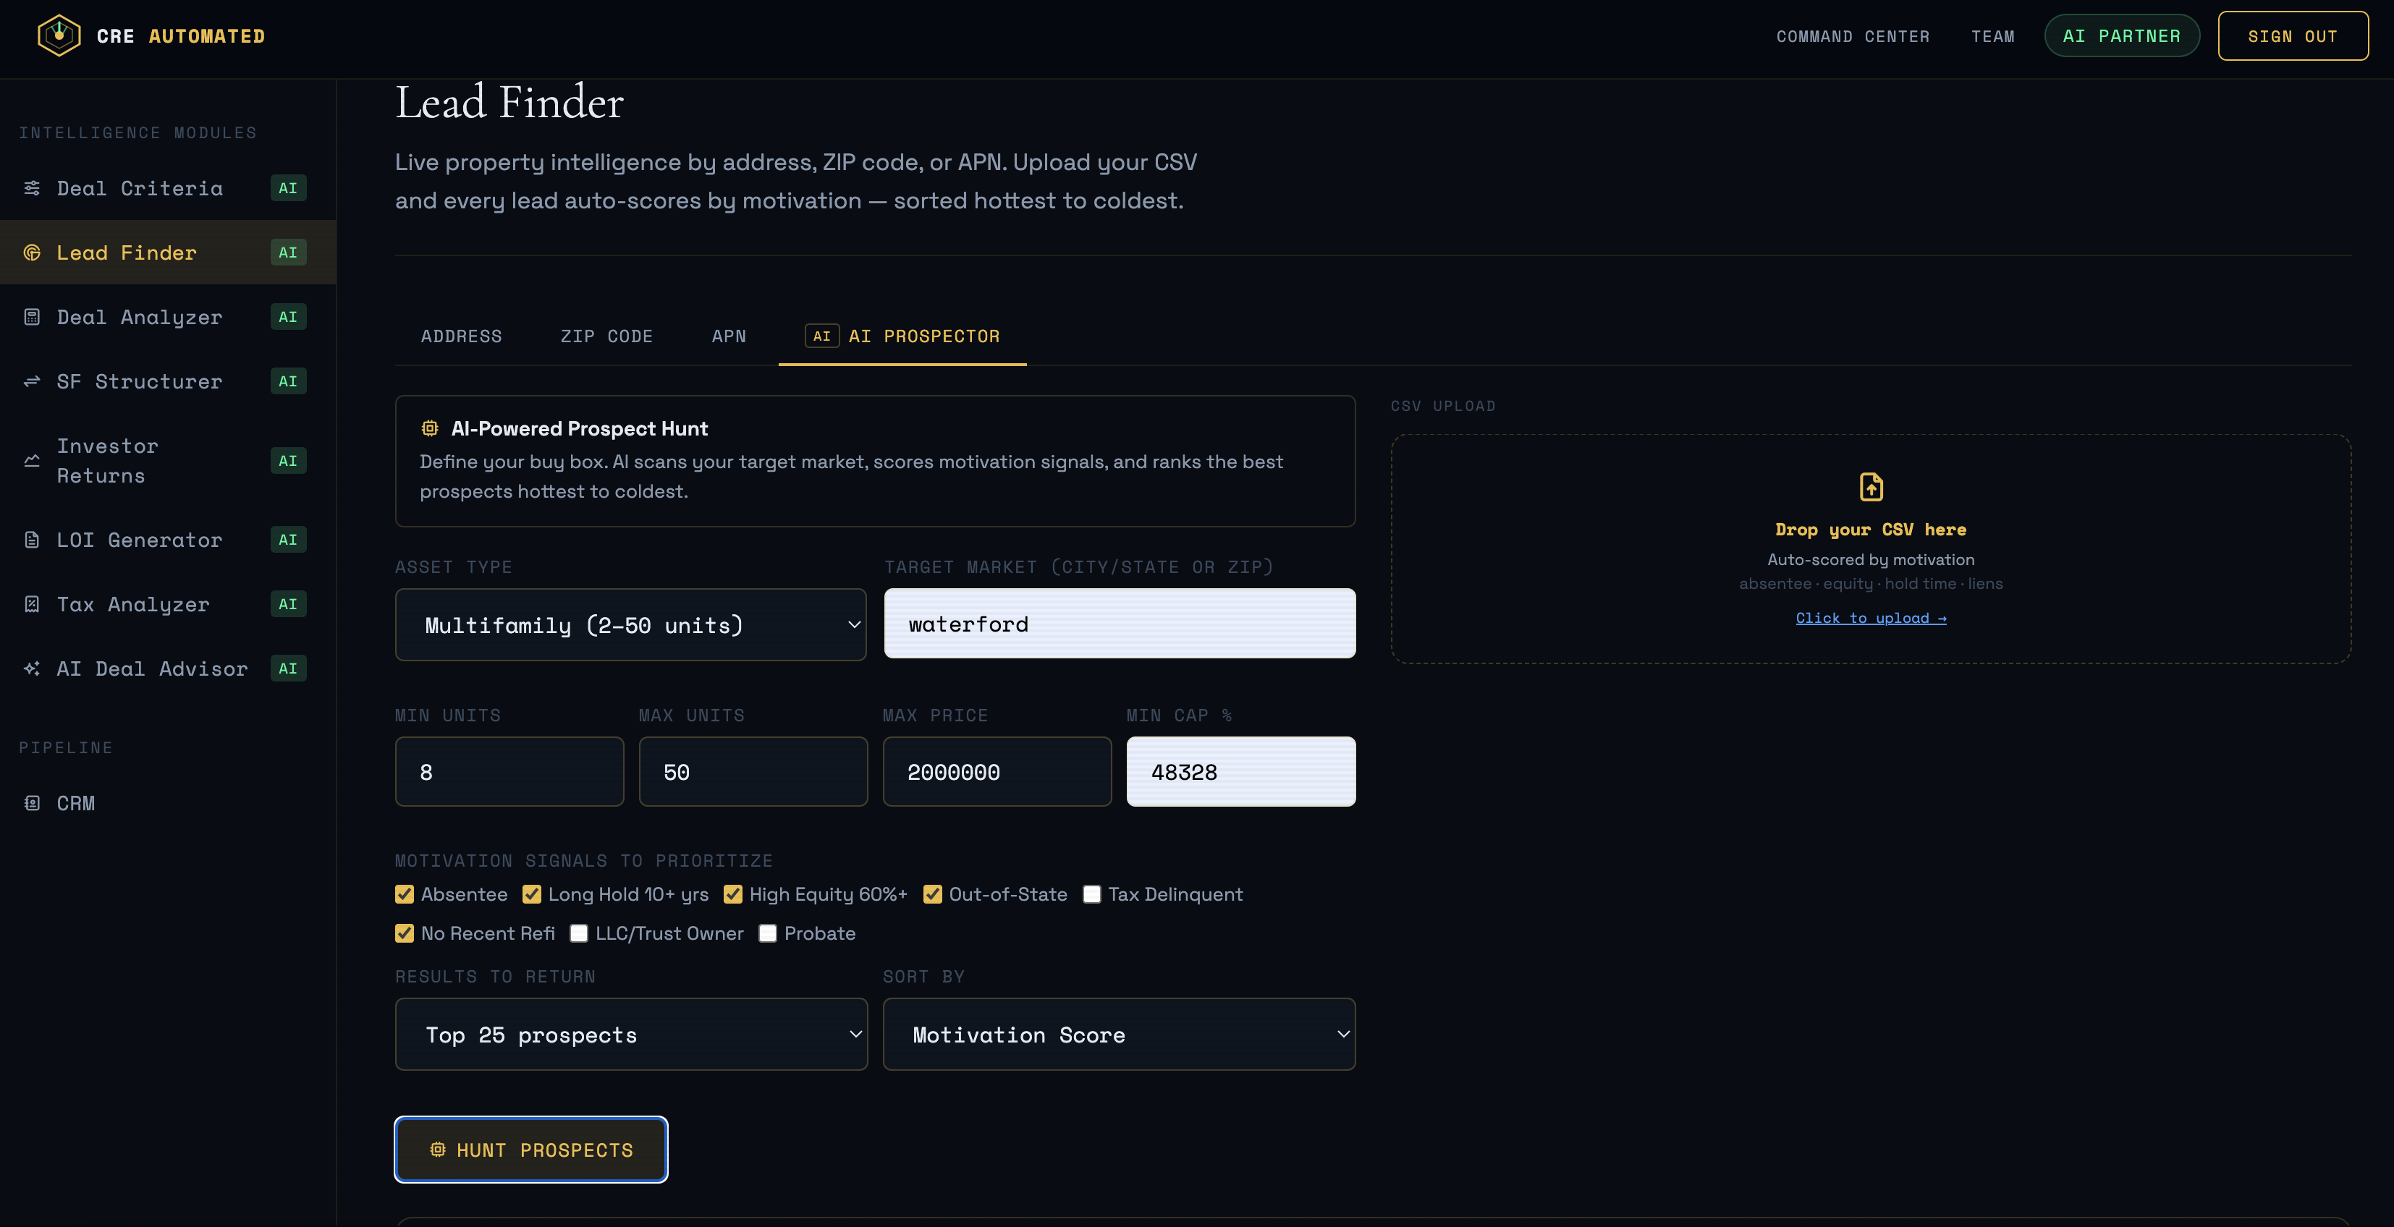The height and width of the screenshot is (1227, 2394).
Task: Click the Target Market field containing waterford
Action: 1120,623
